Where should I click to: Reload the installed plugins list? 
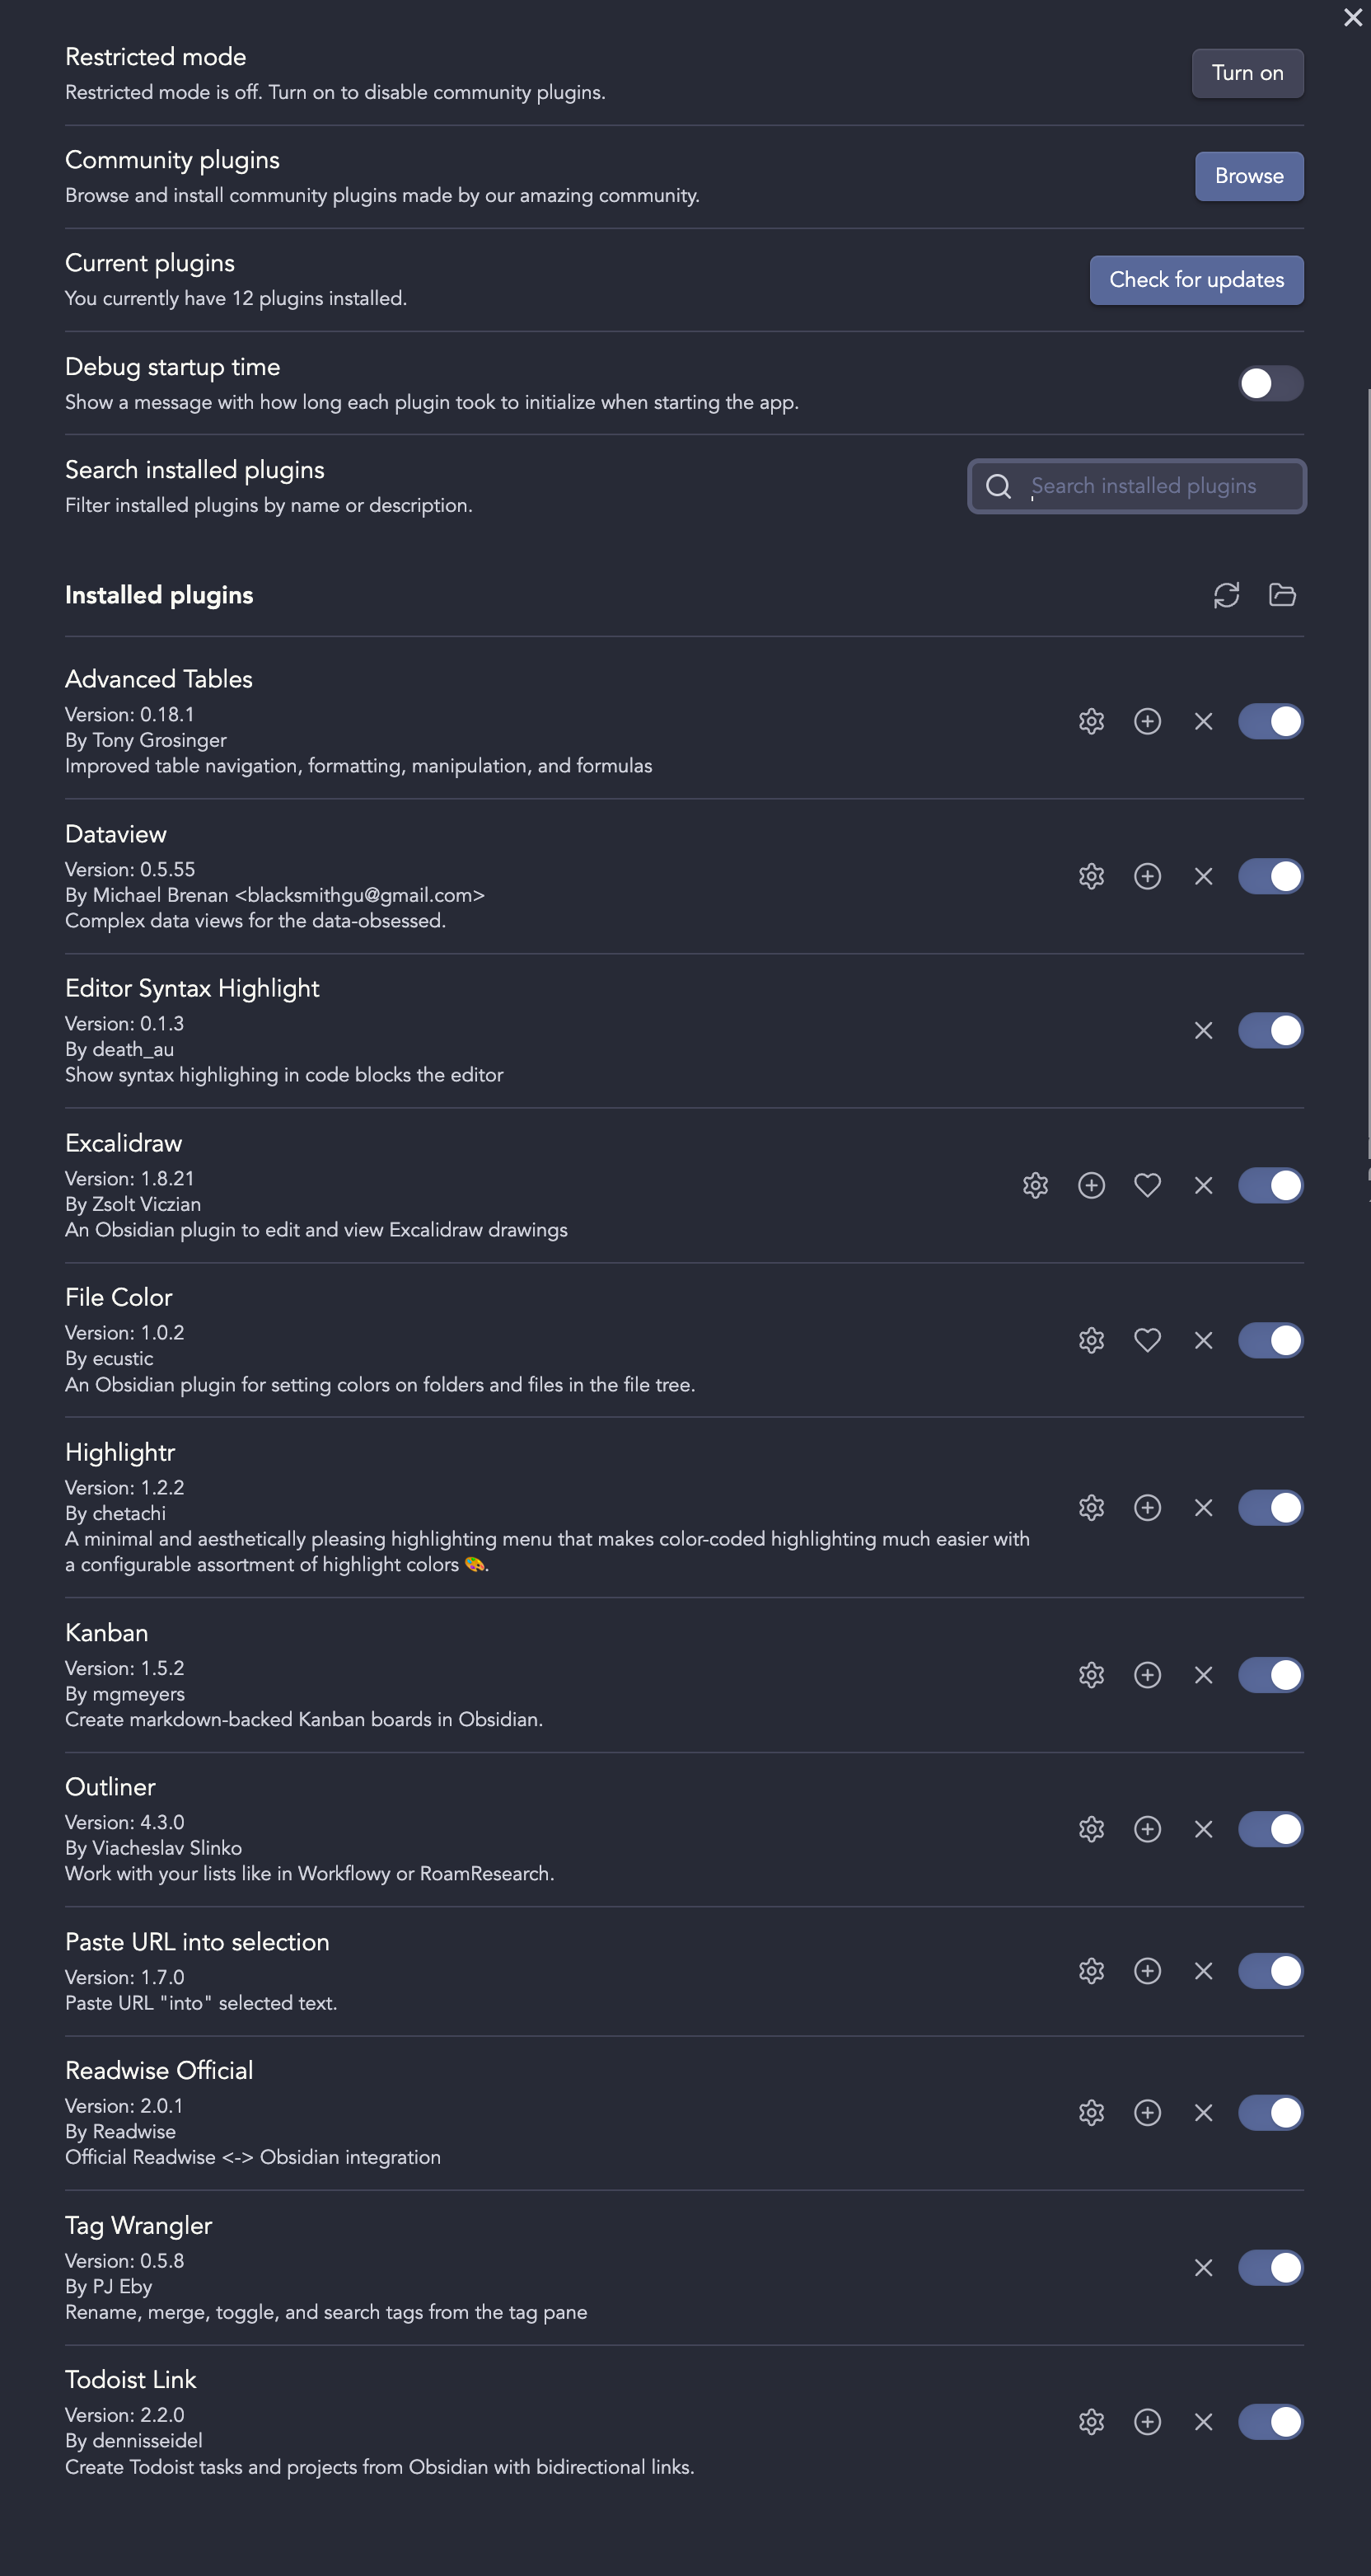point(1226,595)
